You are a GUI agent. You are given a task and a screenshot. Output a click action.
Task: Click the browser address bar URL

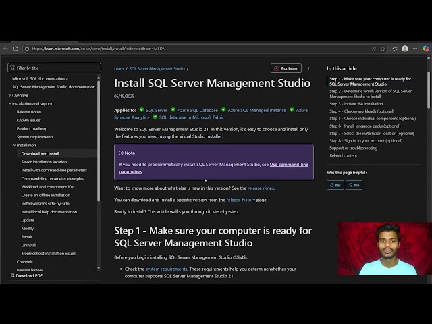tap(99, 49)
